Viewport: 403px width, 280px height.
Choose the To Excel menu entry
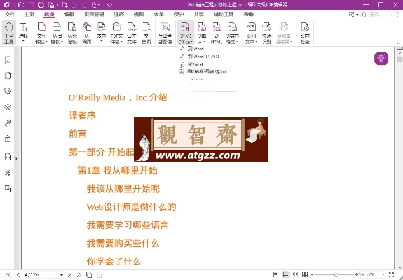(x=207, y=64)
